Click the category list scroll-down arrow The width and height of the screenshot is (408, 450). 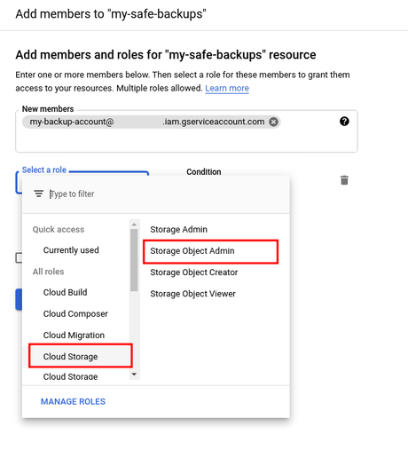click(134, 375)
